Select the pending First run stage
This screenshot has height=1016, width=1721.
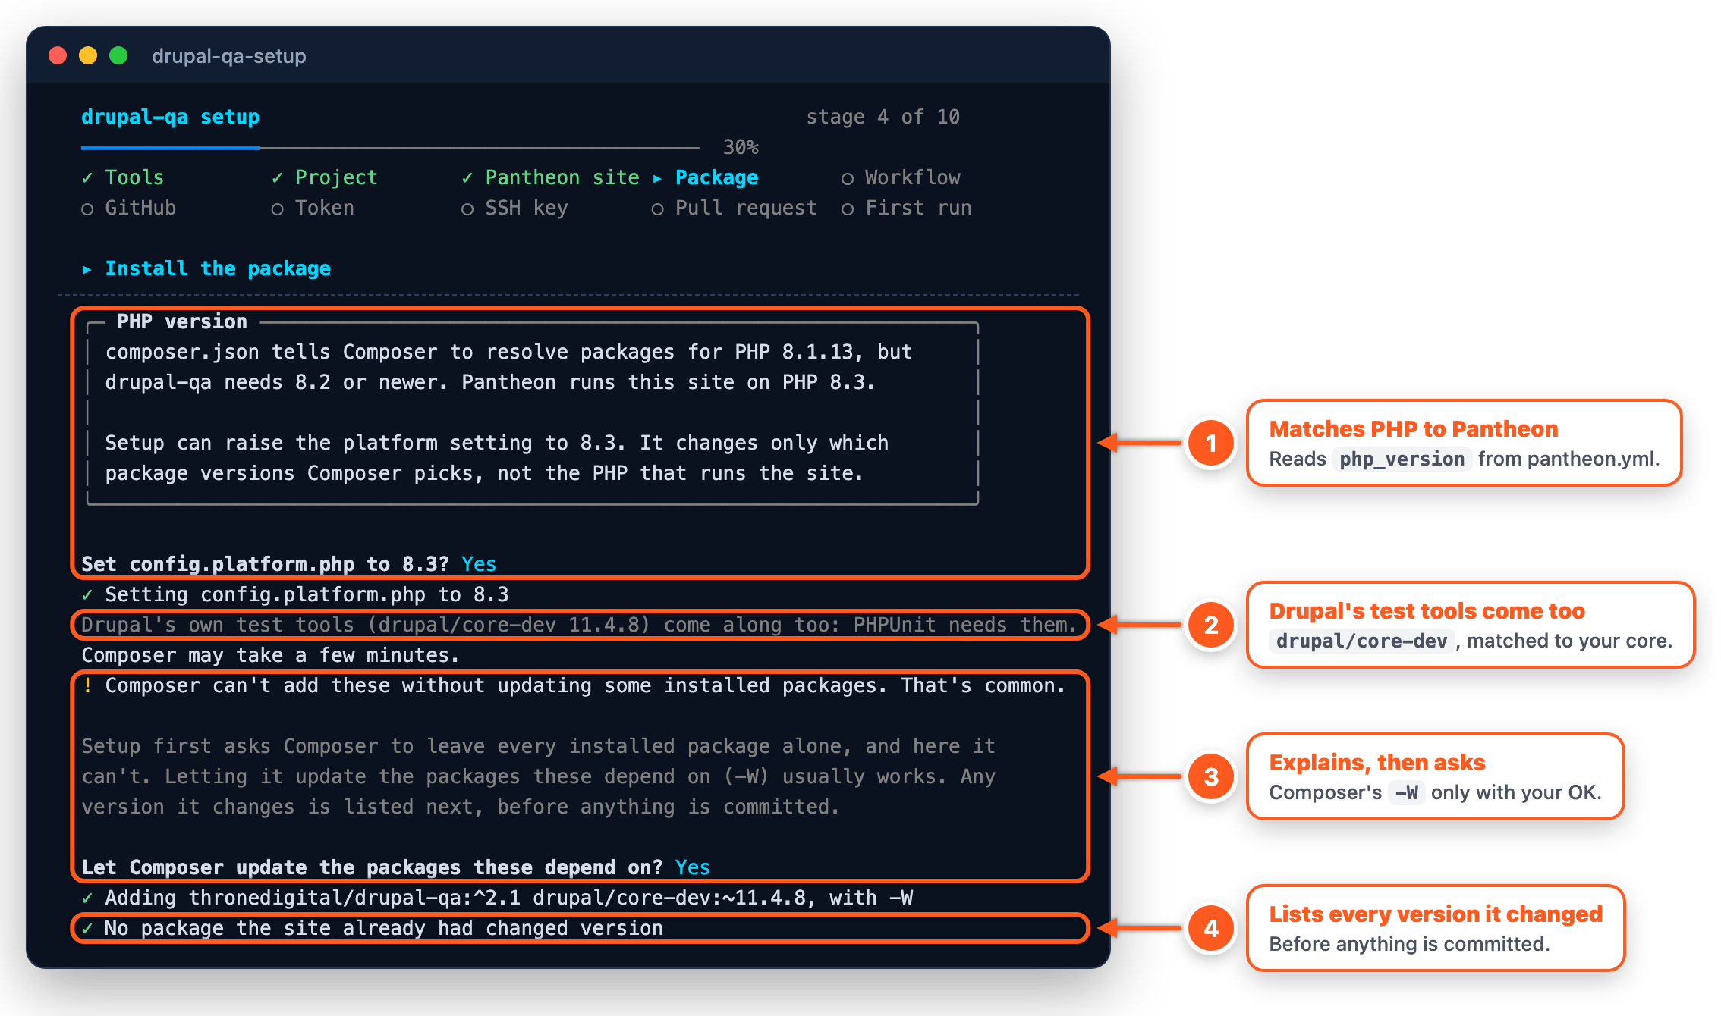click(x=907, y=208)
